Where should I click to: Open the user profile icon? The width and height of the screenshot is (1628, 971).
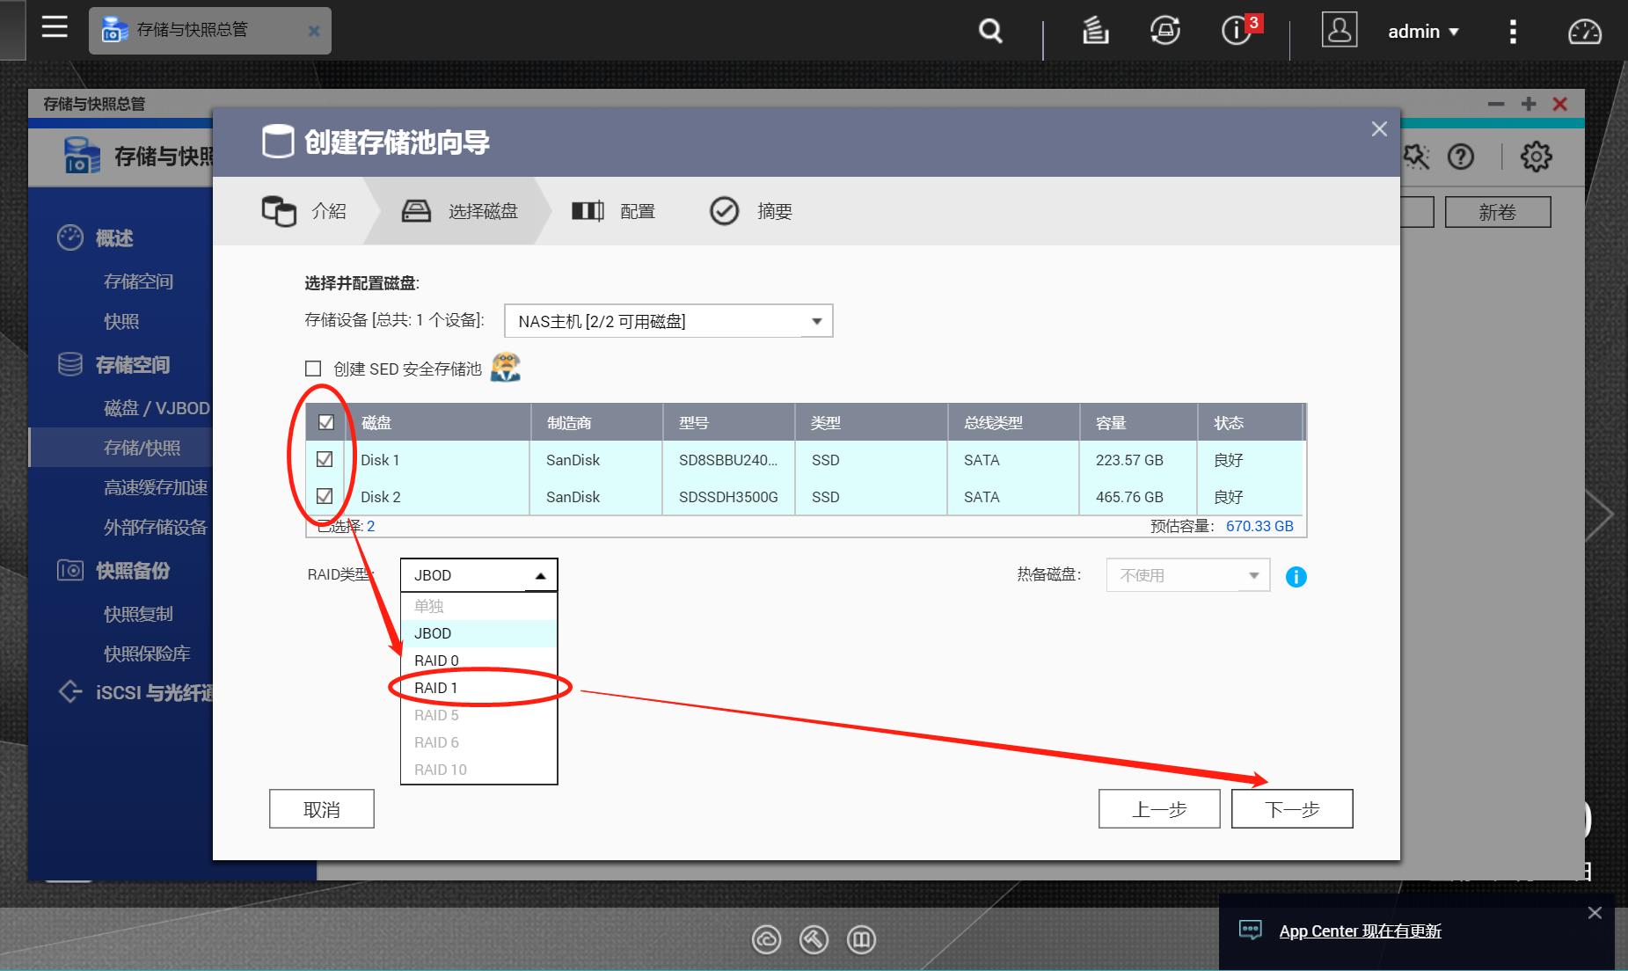pyautogui.click(x=1339, y=30)
